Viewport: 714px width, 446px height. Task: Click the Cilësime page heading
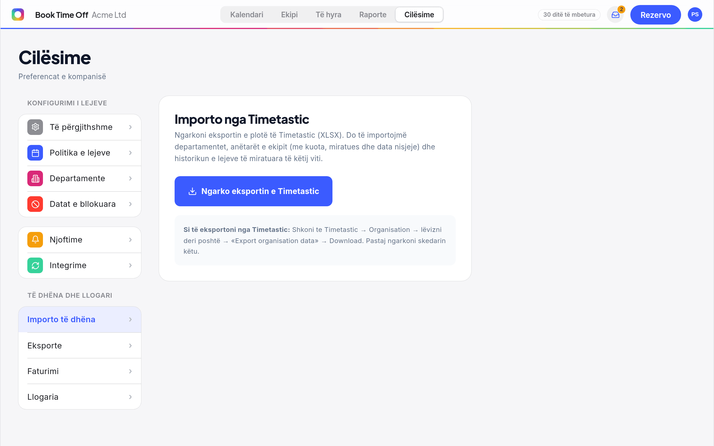(55, 57)
